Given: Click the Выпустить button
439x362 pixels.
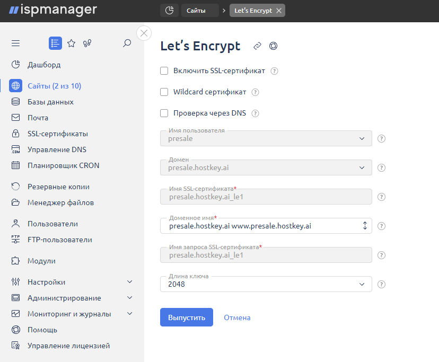Looking at the screenshot, I should point(187,317).
